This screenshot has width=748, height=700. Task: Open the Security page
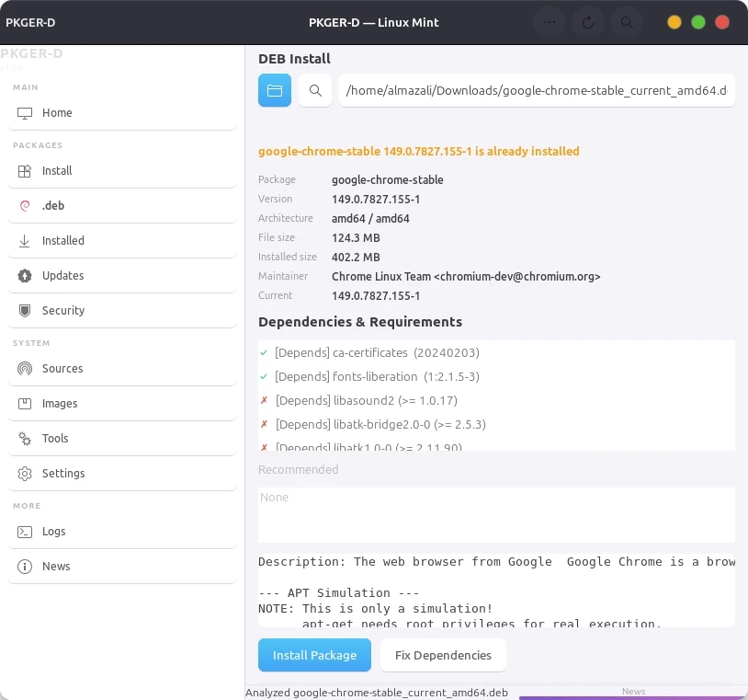click(x=63, y=310)
